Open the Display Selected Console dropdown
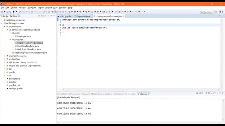 212,93
